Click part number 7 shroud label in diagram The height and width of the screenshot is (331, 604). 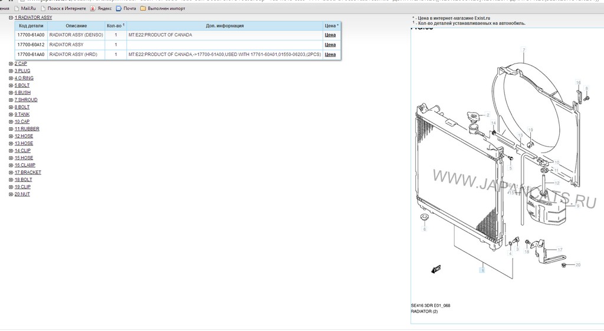523,49
